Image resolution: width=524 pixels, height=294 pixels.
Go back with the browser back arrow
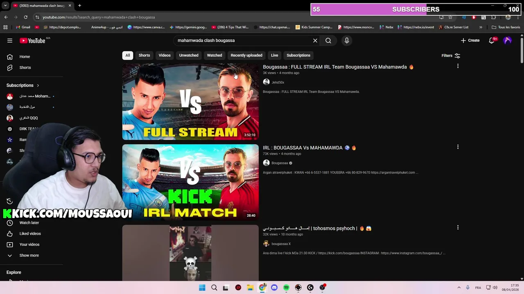[x=6, y=17]
